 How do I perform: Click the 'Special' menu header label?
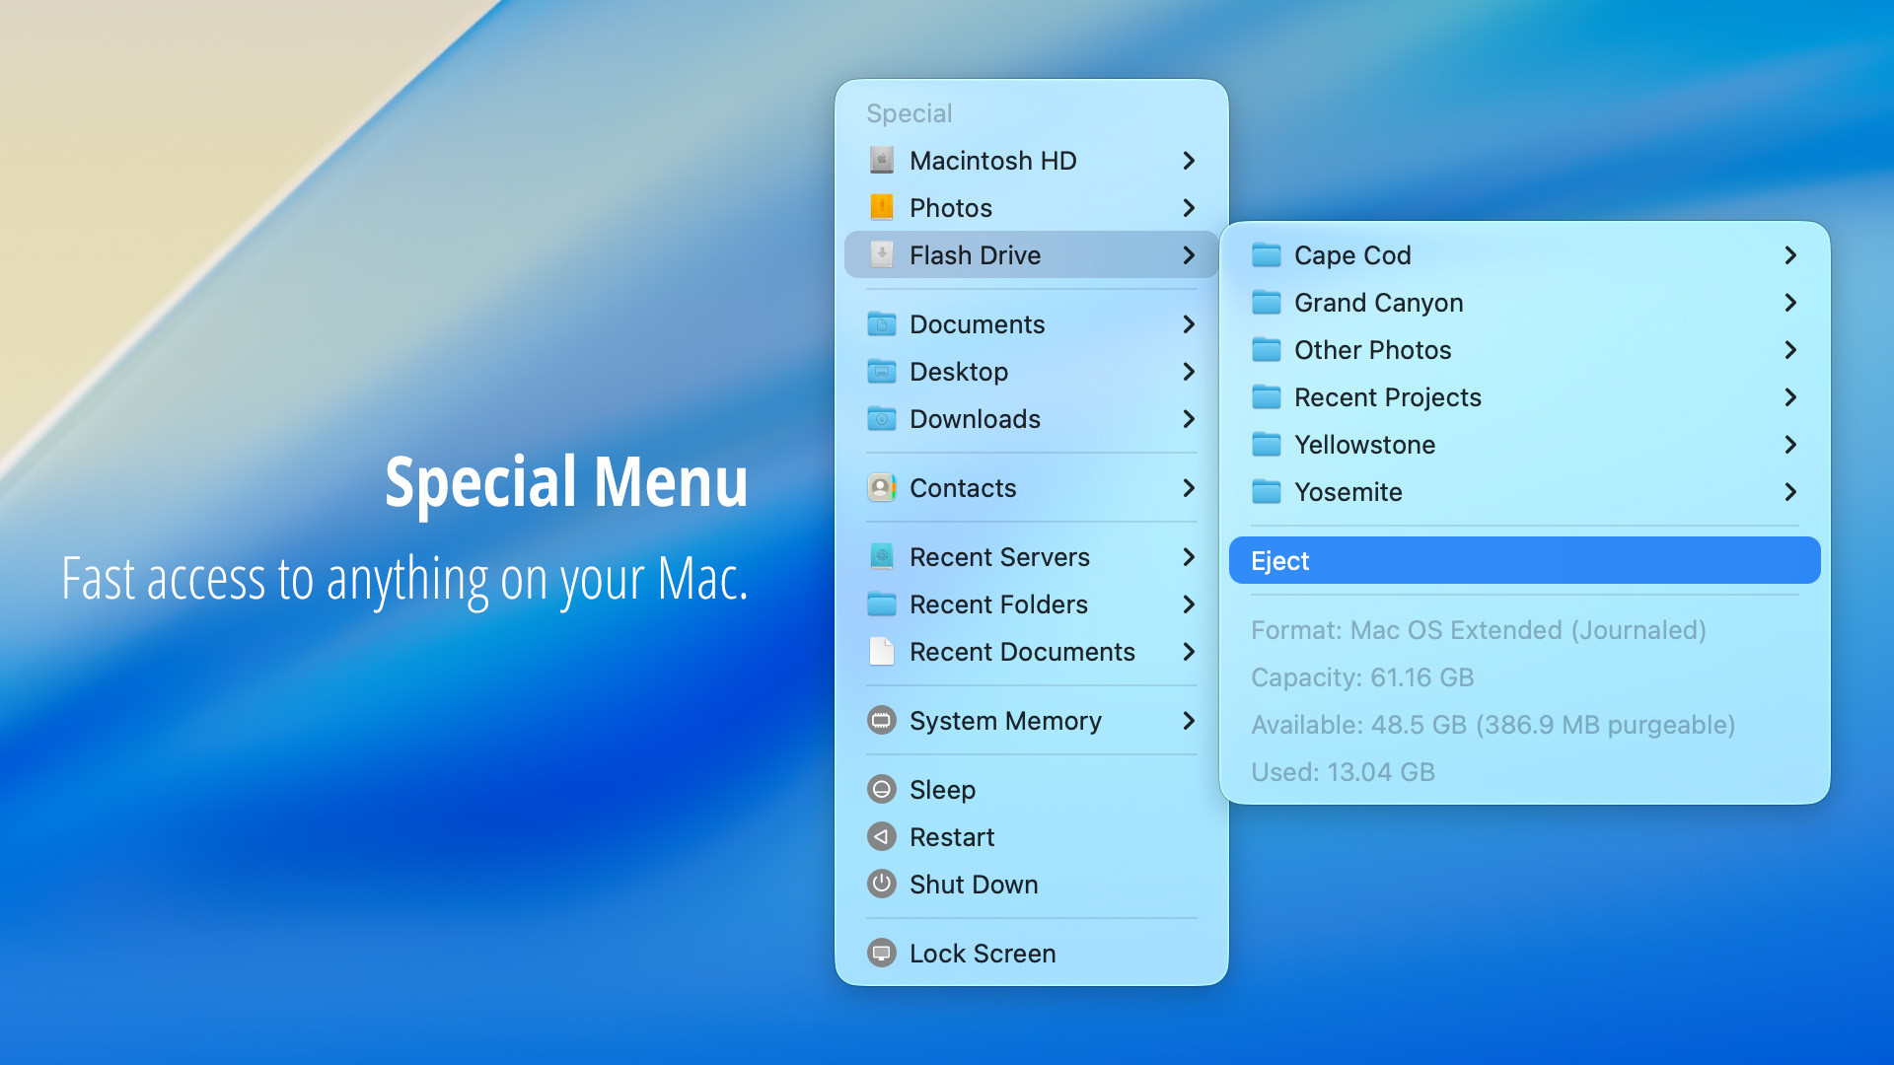pos(909,113)
